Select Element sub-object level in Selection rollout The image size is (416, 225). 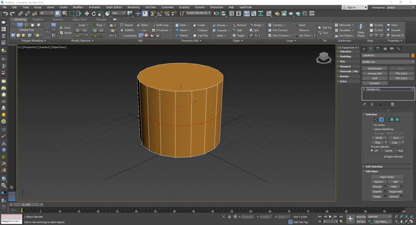click(397, 120)
